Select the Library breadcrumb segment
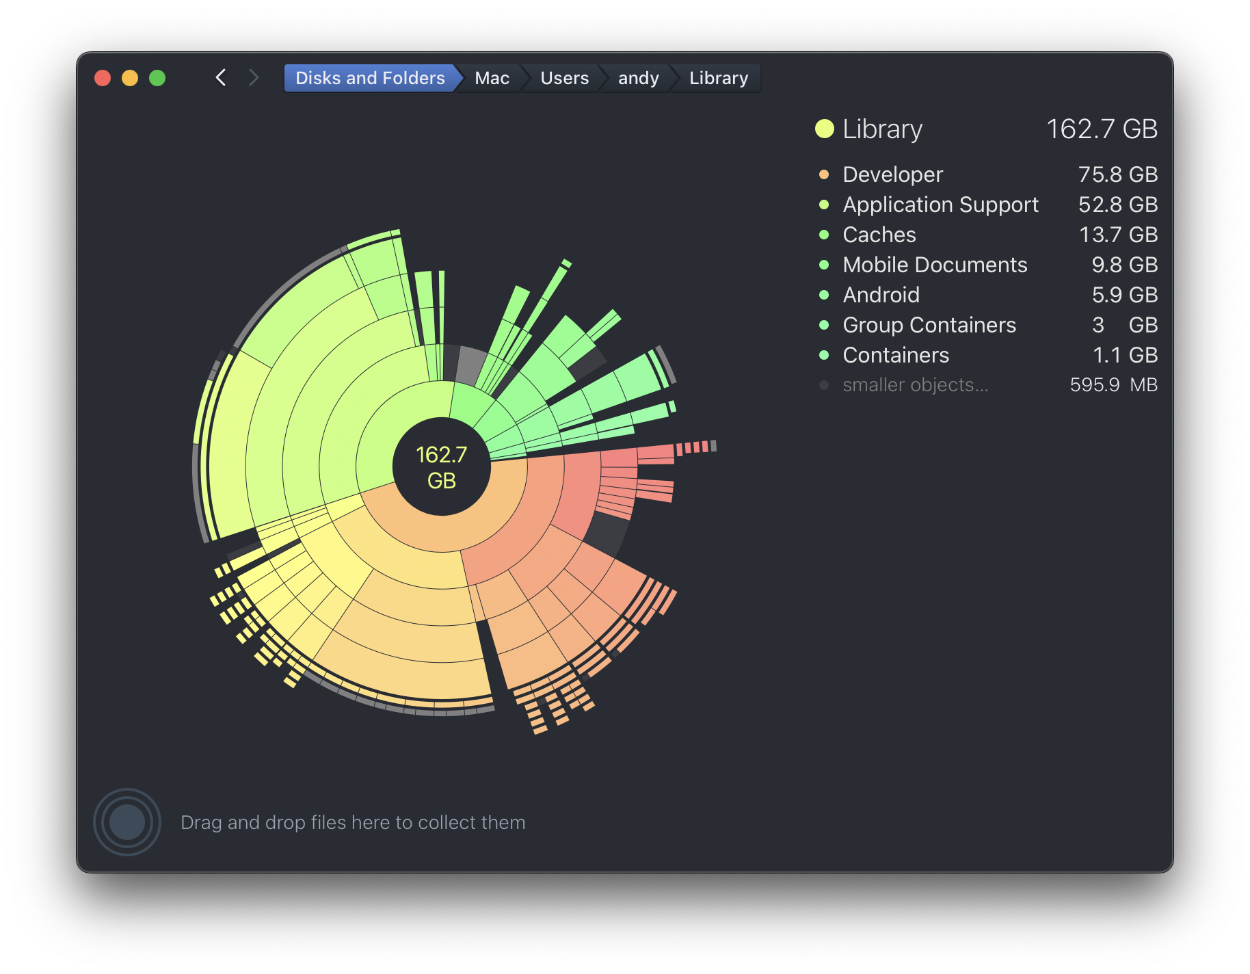The image size is (1250, 974). pos(718,78)
